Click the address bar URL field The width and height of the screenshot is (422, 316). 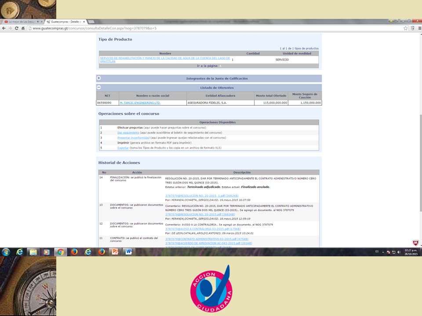click(215, 28)
